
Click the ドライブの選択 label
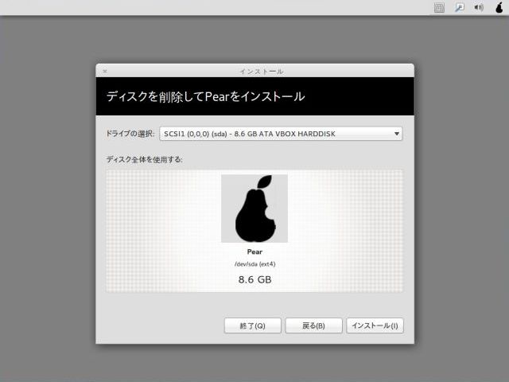pyautogui.click(x=130, y=134)
